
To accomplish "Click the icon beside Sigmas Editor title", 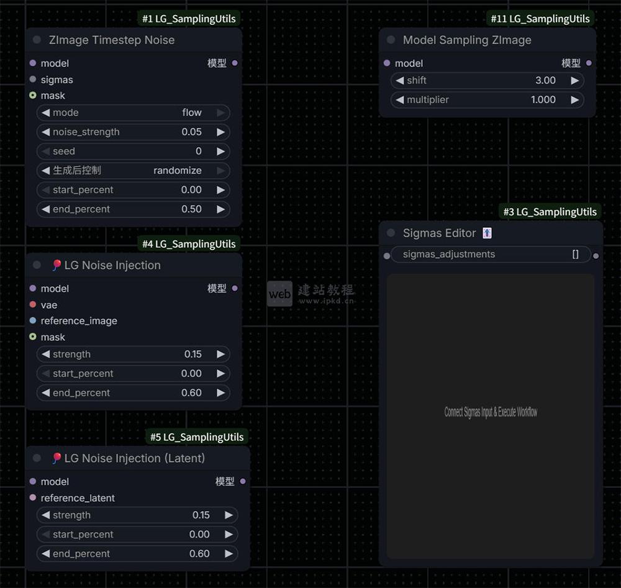I will 487,233.
